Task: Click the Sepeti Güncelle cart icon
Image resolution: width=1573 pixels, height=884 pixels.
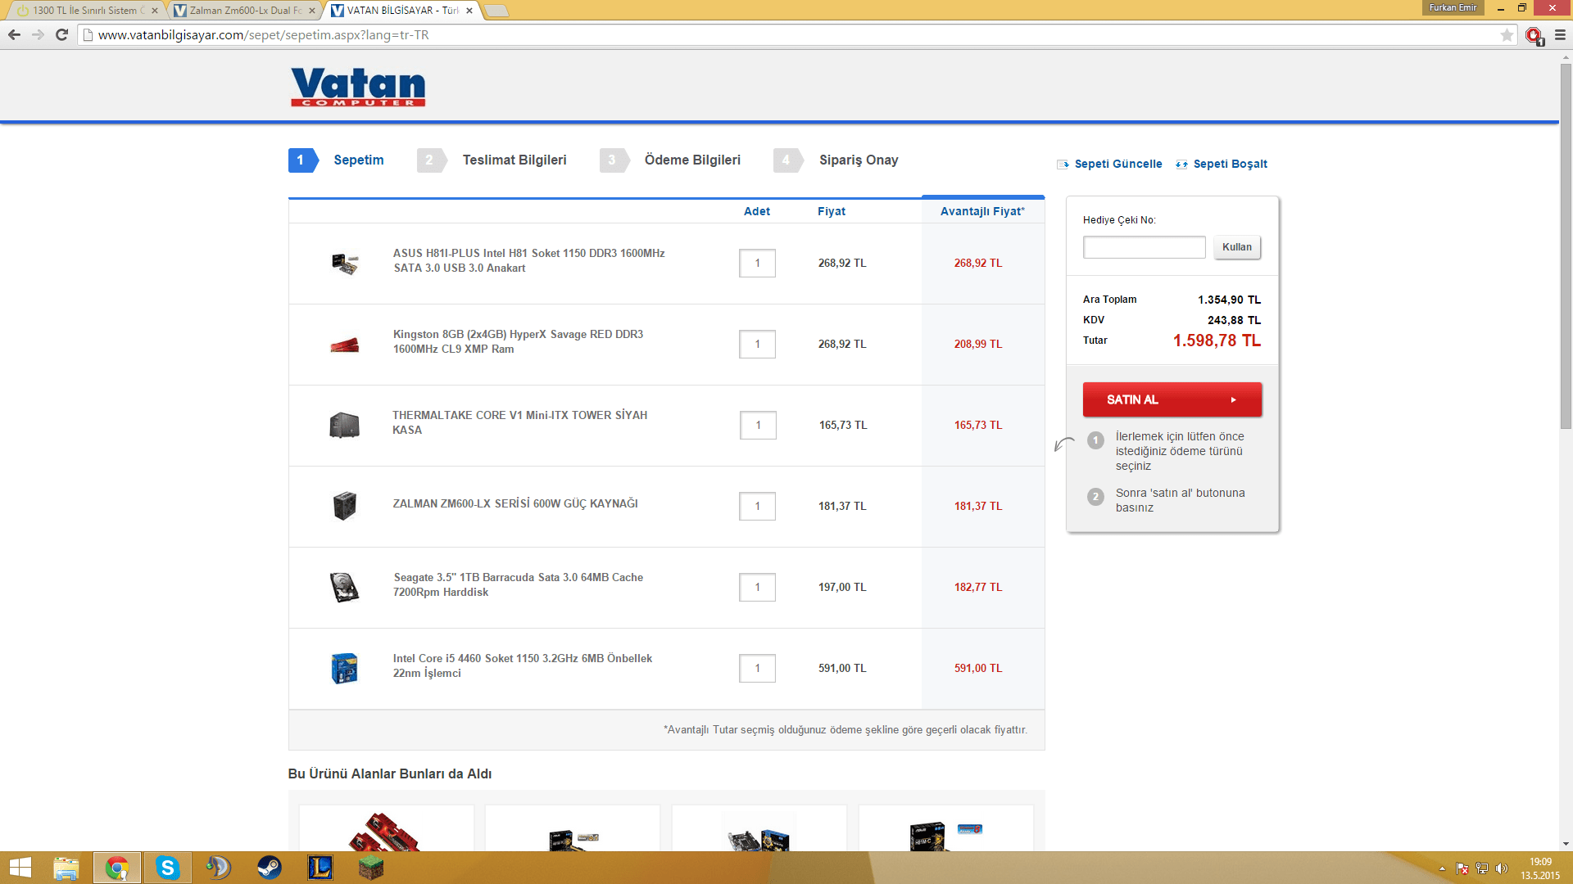Action: tap(1063, 164)
